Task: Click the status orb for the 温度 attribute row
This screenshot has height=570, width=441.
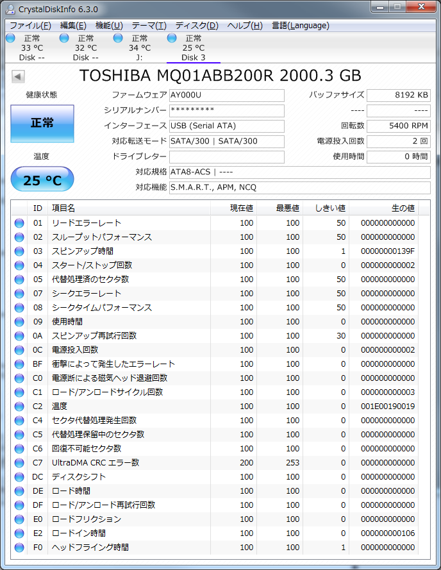Action: (x=19, y=407)
